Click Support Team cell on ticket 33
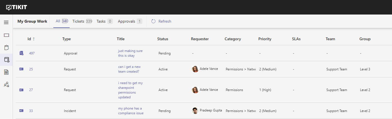 tap(337, 111)
